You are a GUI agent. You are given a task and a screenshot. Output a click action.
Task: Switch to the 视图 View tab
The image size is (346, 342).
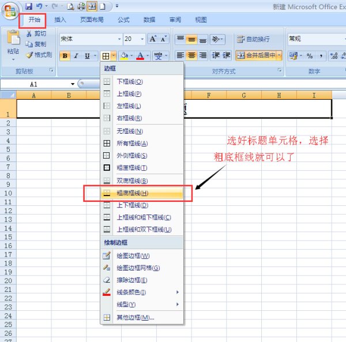click(x=201, y=20)
